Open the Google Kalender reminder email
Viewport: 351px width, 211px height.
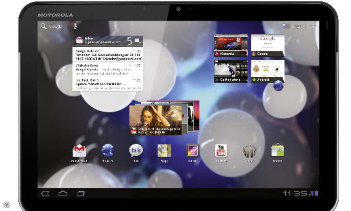pyautogui.click(x=108, y=54)
